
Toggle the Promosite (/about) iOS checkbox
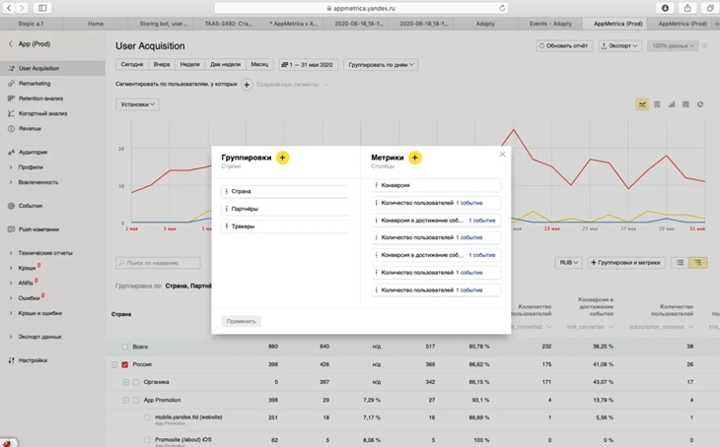pyautogui.click(x=147, y=440)
